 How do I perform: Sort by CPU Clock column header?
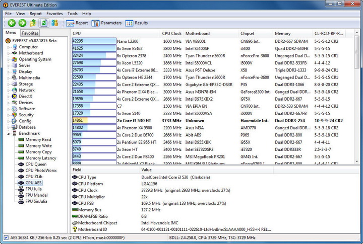point(171,34)
